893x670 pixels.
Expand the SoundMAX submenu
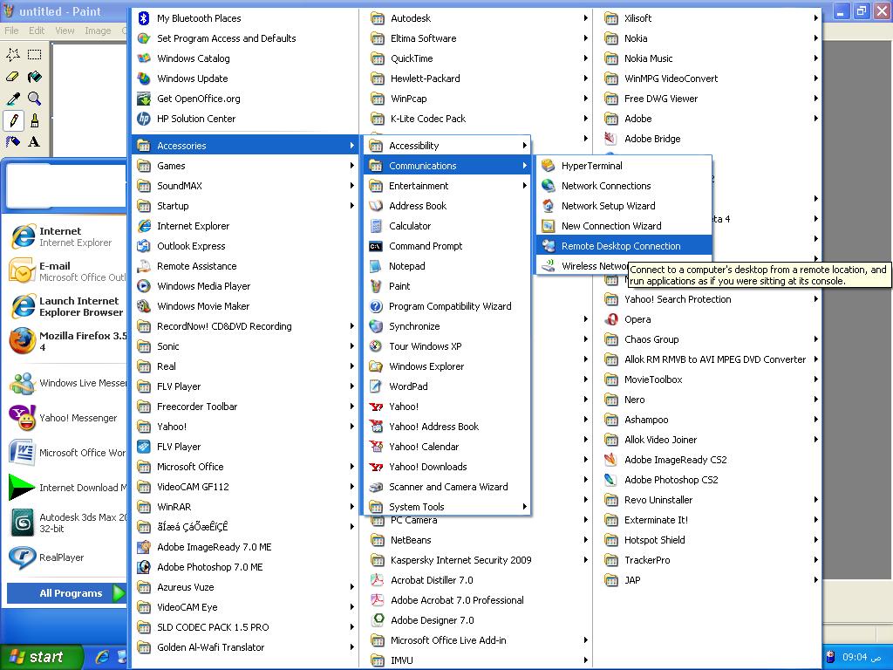[x=245, y=186]
